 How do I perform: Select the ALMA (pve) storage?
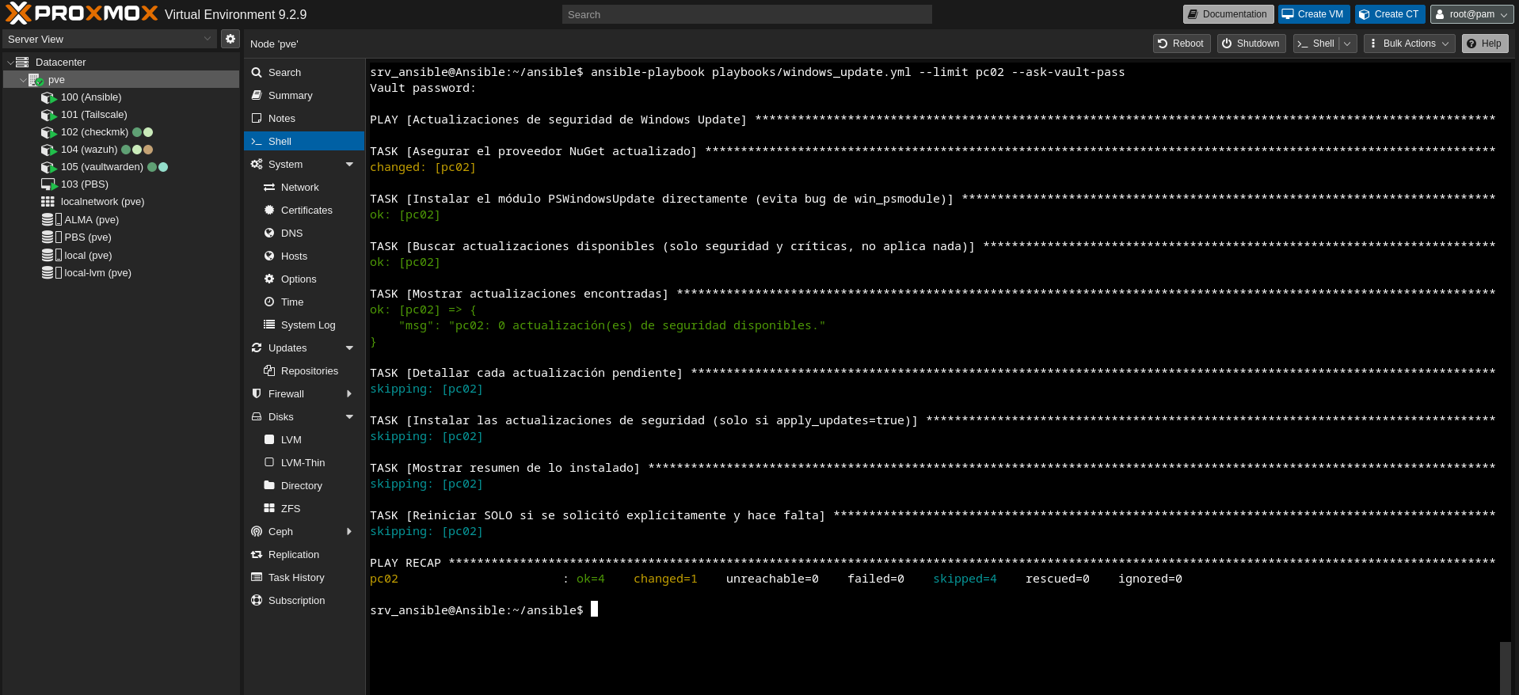(x=91, y=220)
